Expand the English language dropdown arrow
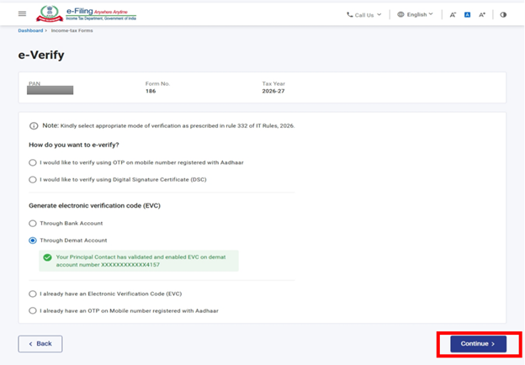 coord(431,14)
